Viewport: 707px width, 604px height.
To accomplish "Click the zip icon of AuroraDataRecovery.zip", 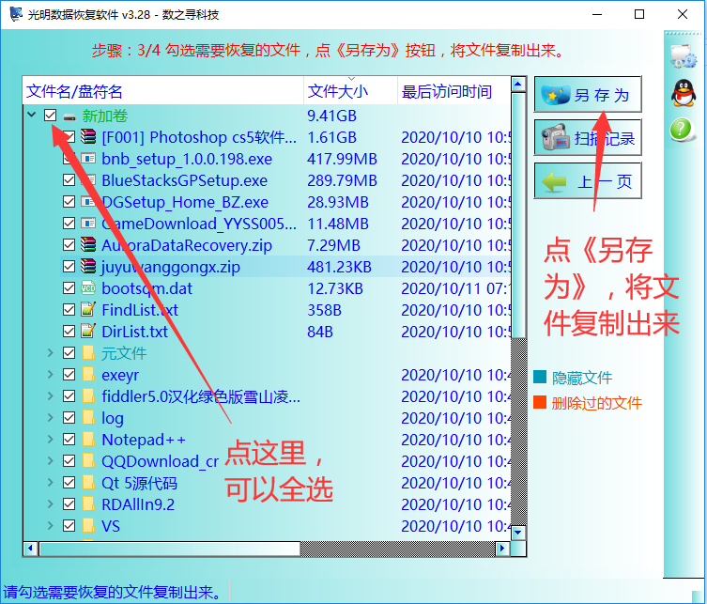I will [88, 244].
